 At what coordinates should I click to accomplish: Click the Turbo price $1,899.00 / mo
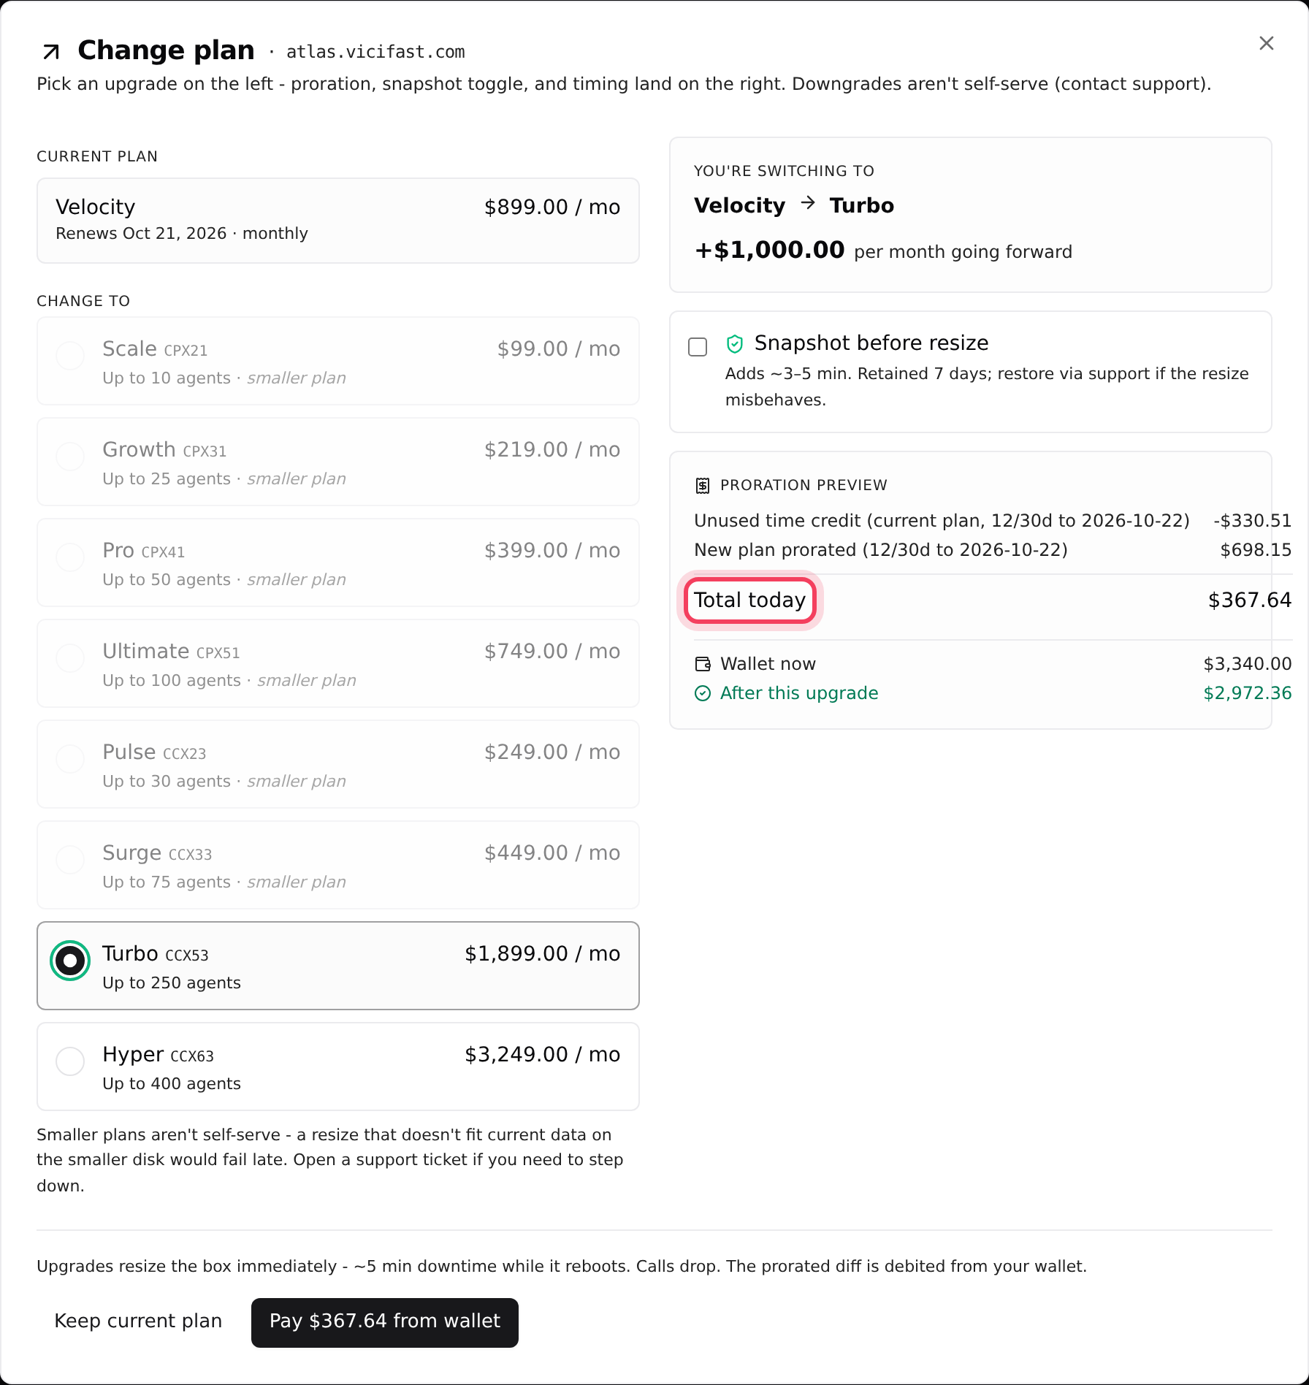coord(543,954)
